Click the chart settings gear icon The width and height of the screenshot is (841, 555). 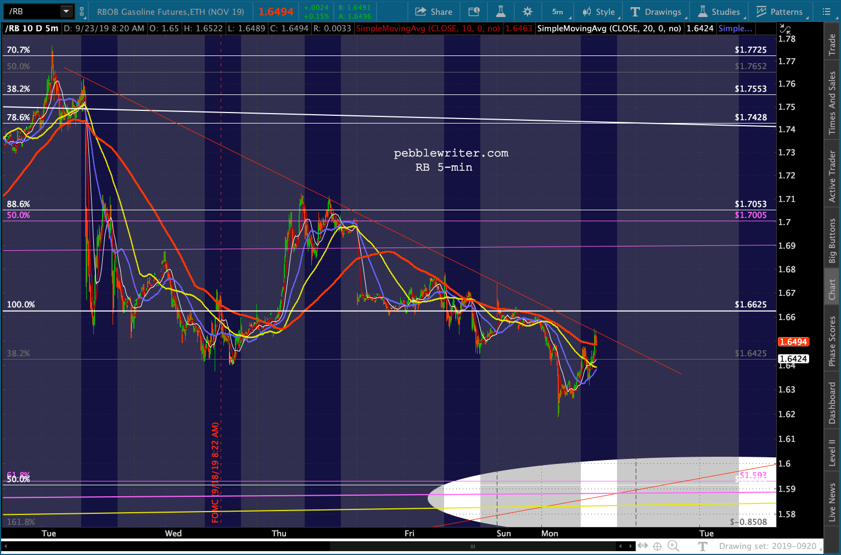click(x=528, y=12)
